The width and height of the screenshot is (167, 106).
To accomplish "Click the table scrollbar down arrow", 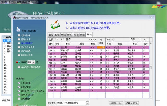I will 151,97.
